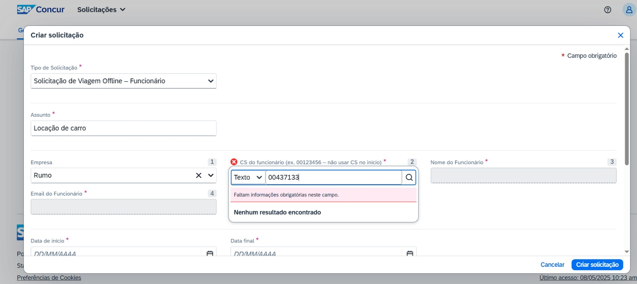This screenshot has width=637, height=284.
Task: Click the CS do funcionário input field
Action: 334,177
